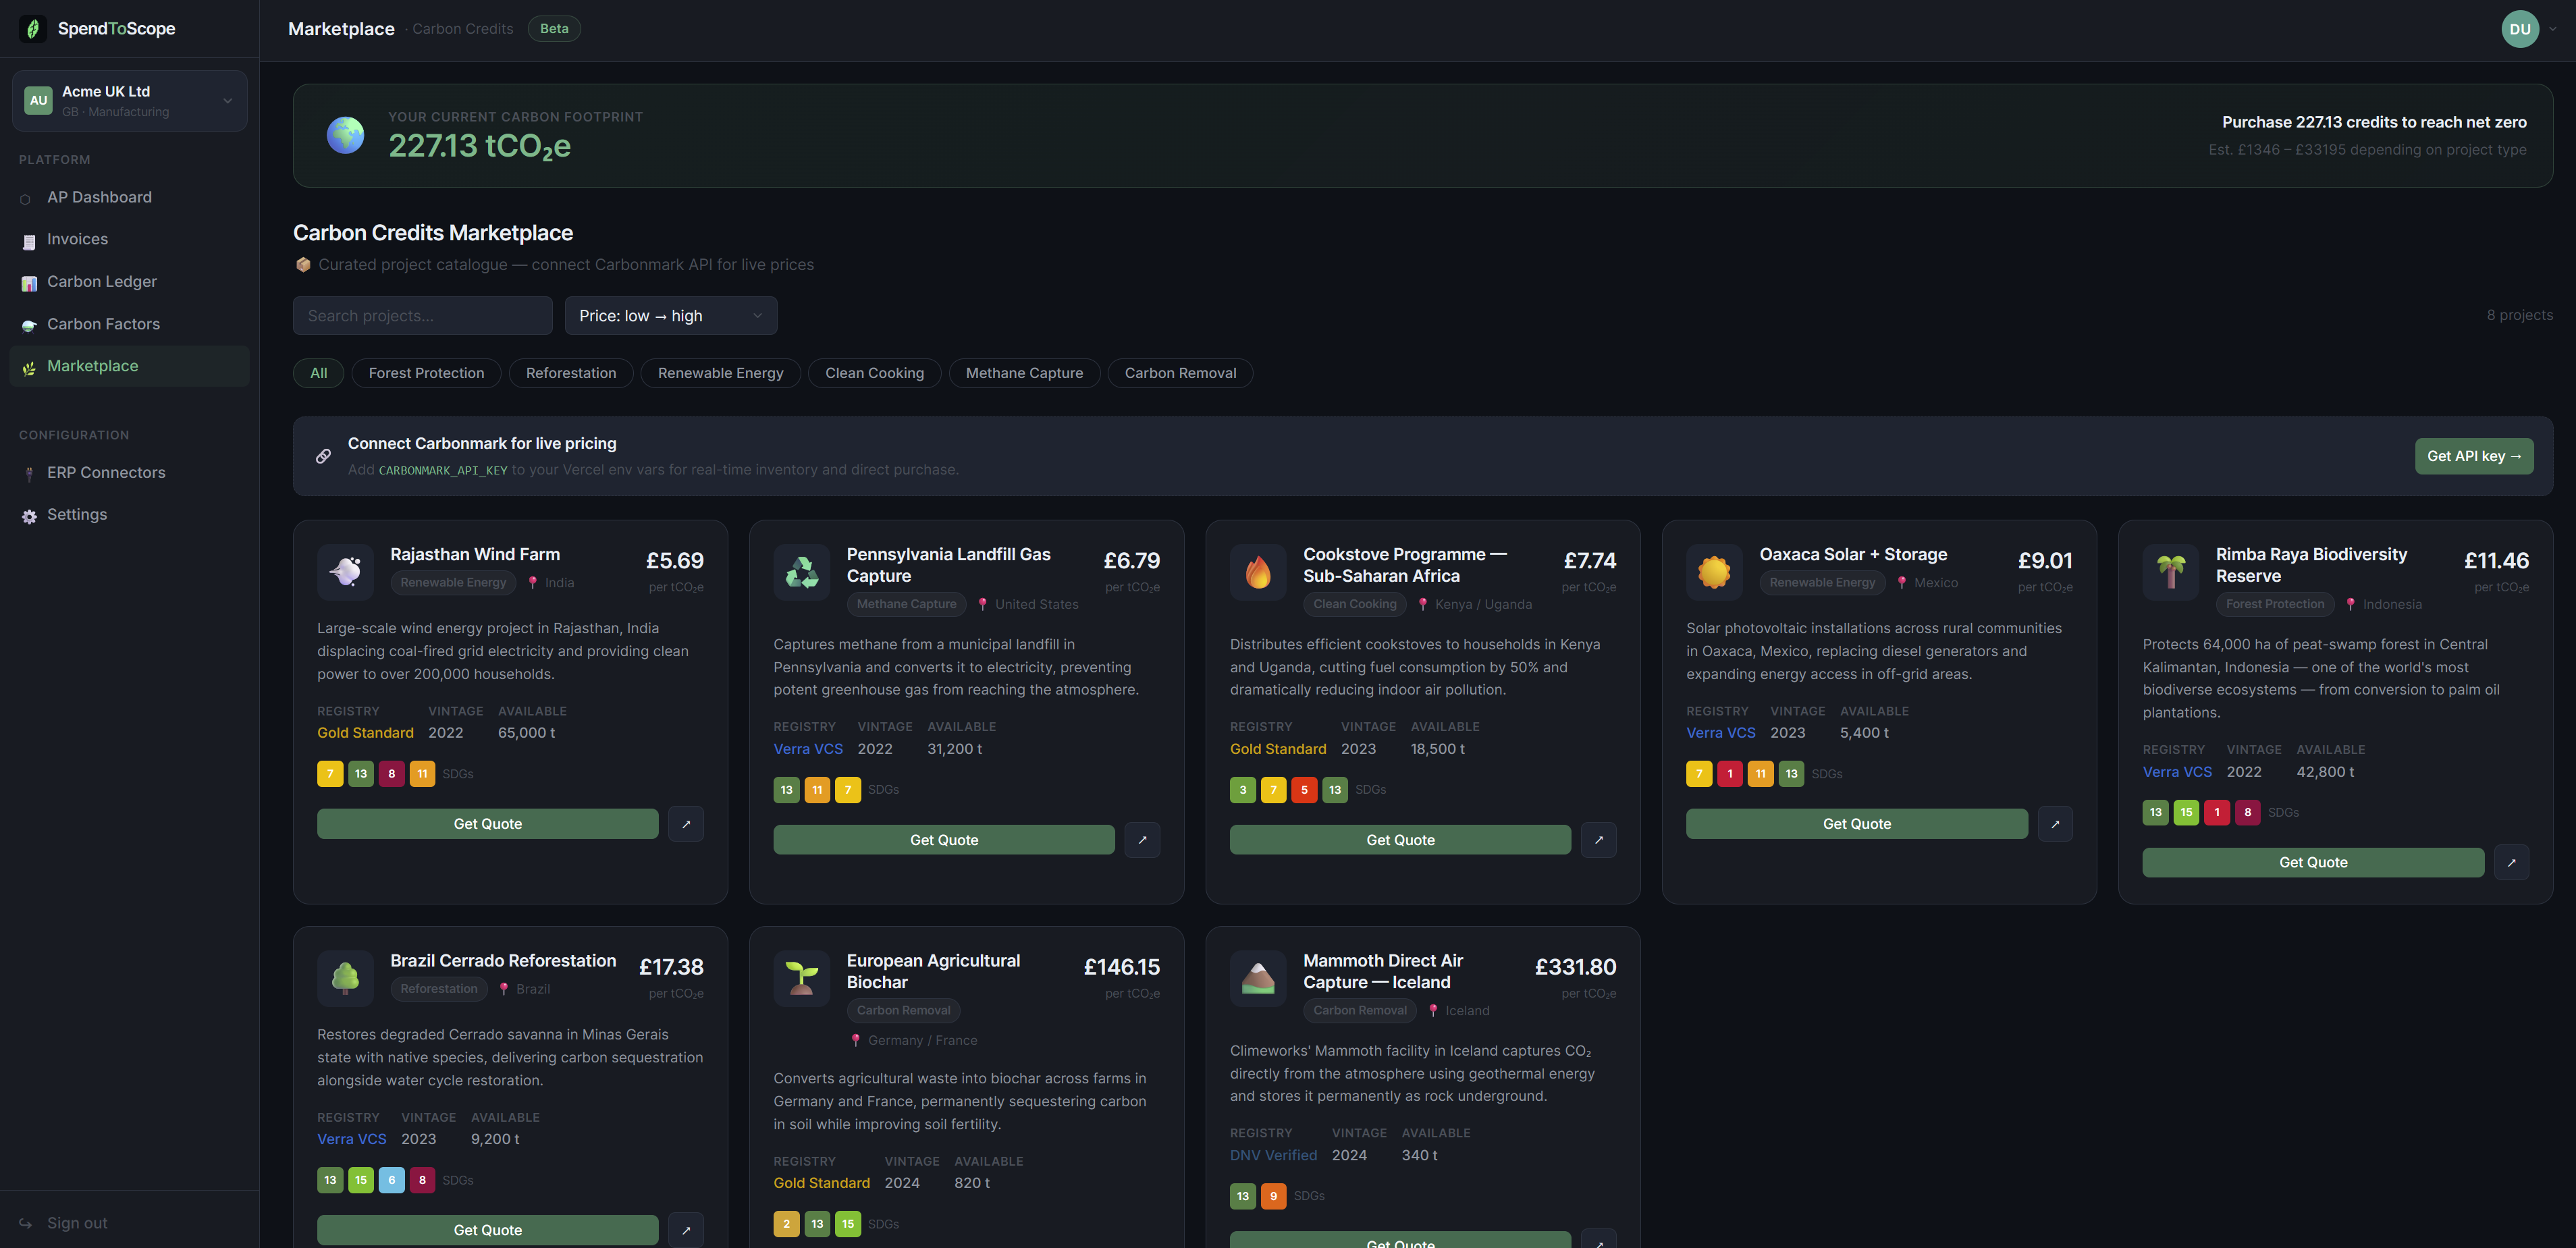Click the Methane Capture tag on Pennsylvania card
The image size is (2576, 1248).
pyautogui.click(x=906, y=604)
